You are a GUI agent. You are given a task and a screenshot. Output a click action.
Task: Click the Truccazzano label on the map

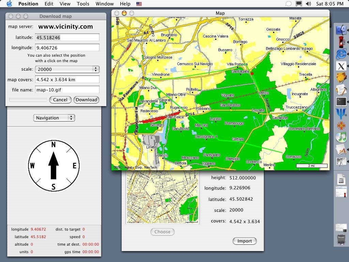[297, 107]
